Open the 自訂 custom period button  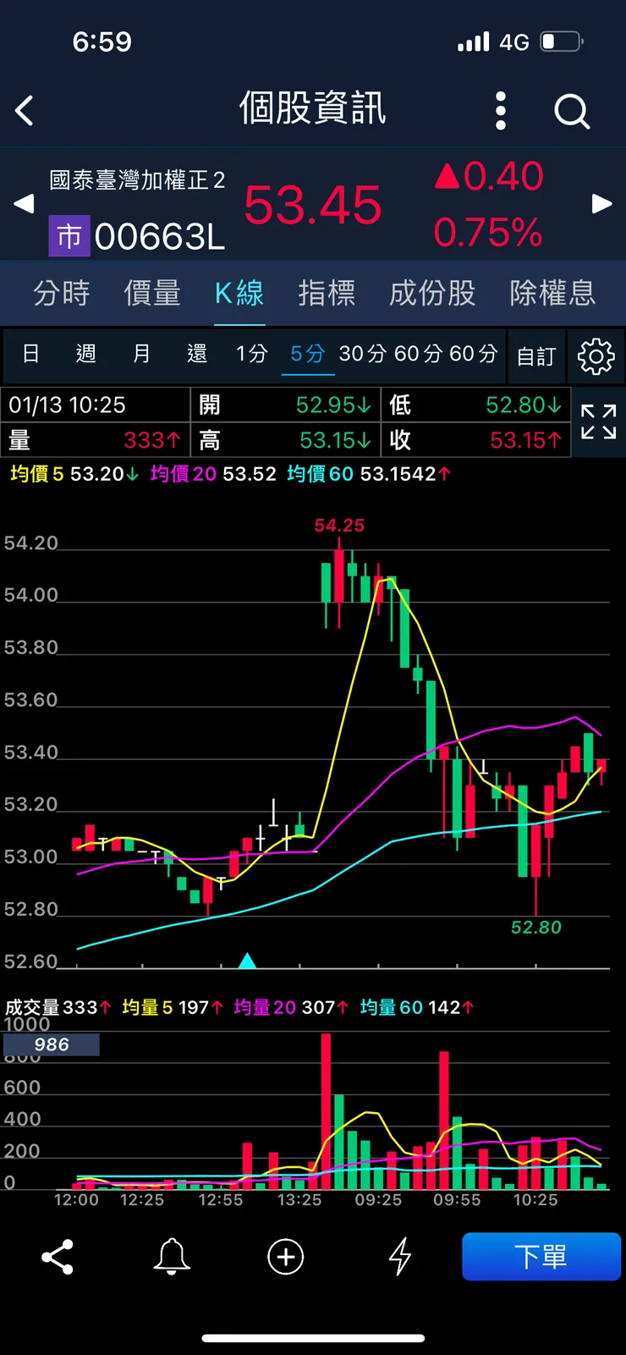[x=536, y=356]
